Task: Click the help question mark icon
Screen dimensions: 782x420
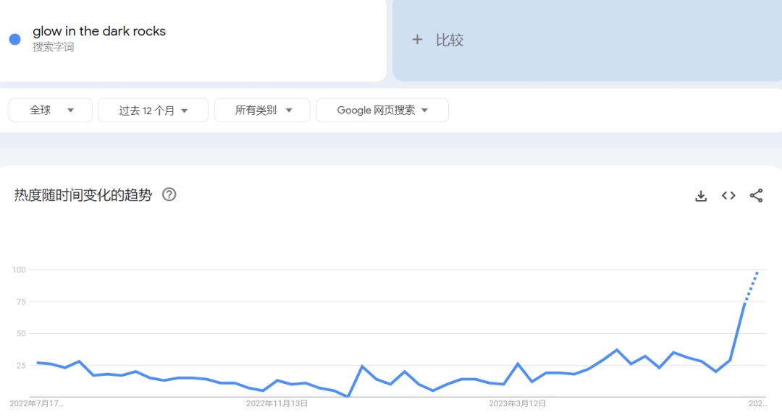Action: tap(169, 194)
